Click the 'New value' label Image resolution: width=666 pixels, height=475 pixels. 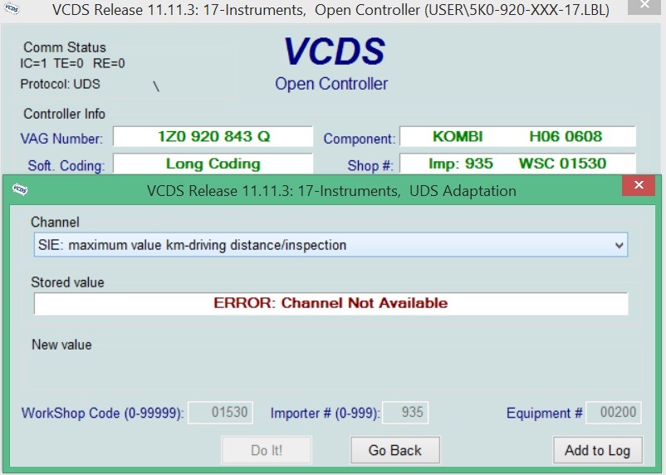[61, 345]
